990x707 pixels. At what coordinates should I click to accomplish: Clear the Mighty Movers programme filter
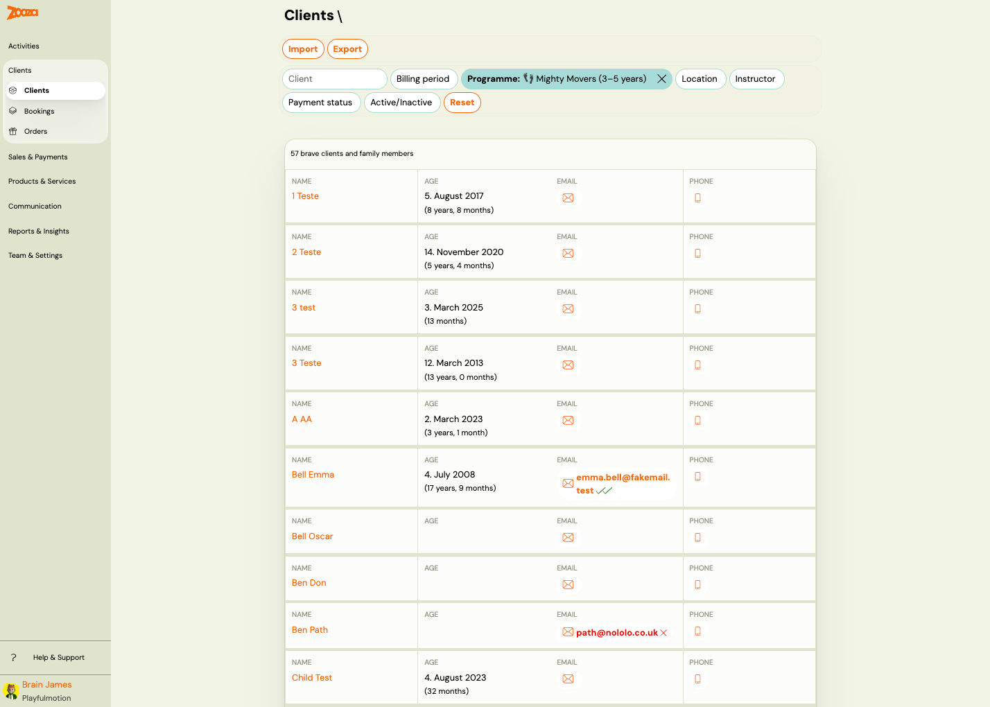(661, 78)
